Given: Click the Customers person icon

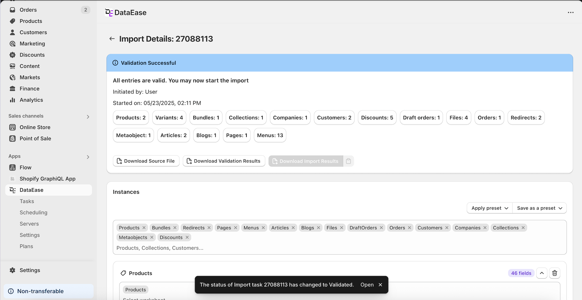Looking at the screenshot, I should pos(13,32).
